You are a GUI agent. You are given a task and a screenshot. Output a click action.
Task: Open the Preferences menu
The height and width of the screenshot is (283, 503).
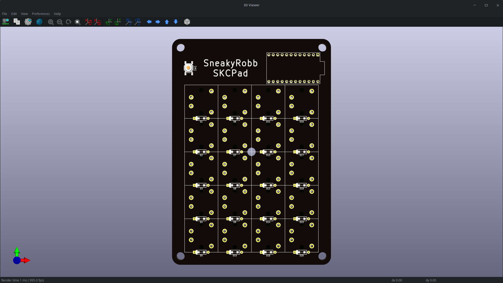pos(41,14)
